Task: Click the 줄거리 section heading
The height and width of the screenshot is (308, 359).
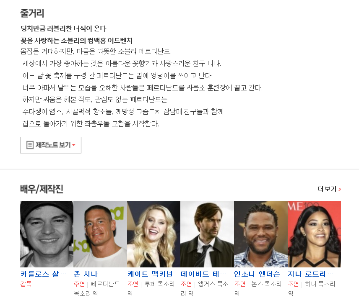Action: click(32, 13)
